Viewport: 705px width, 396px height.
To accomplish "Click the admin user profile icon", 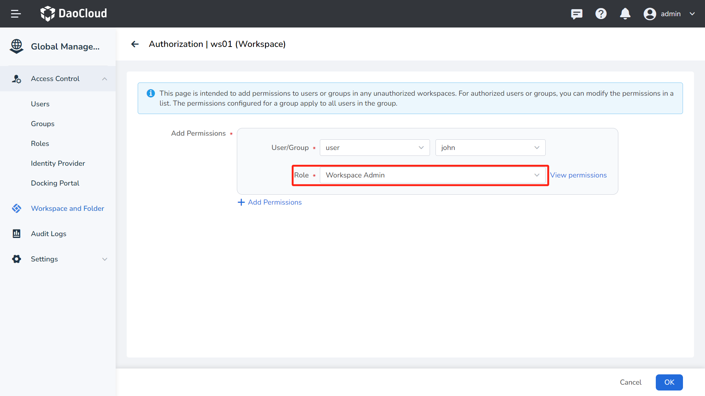I will pos(649,14).
